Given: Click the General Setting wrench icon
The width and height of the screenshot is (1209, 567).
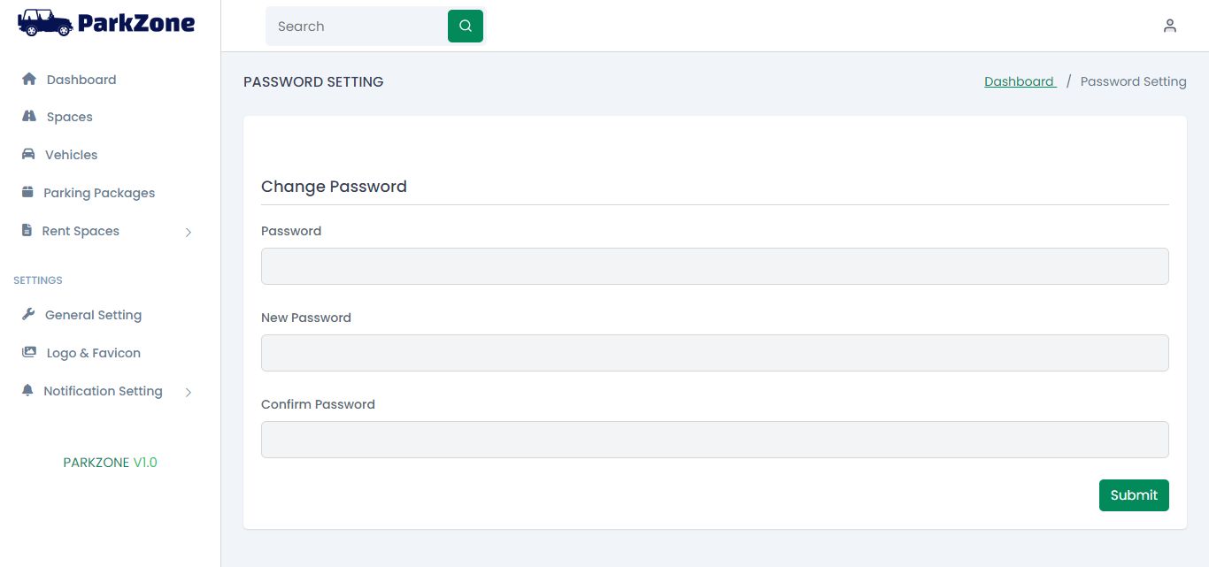Looking at the screenshot, I should coord(27,315).
